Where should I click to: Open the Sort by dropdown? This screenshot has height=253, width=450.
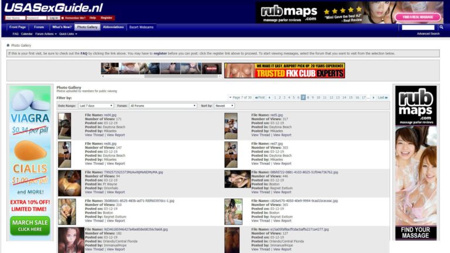coord(224,105)
